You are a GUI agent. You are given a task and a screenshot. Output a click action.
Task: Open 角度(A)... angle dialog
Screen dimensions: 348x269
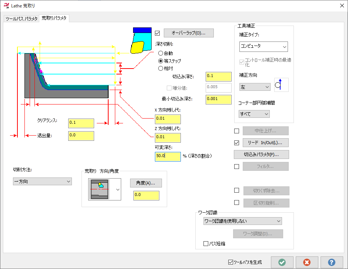click(x=146, y=183)
